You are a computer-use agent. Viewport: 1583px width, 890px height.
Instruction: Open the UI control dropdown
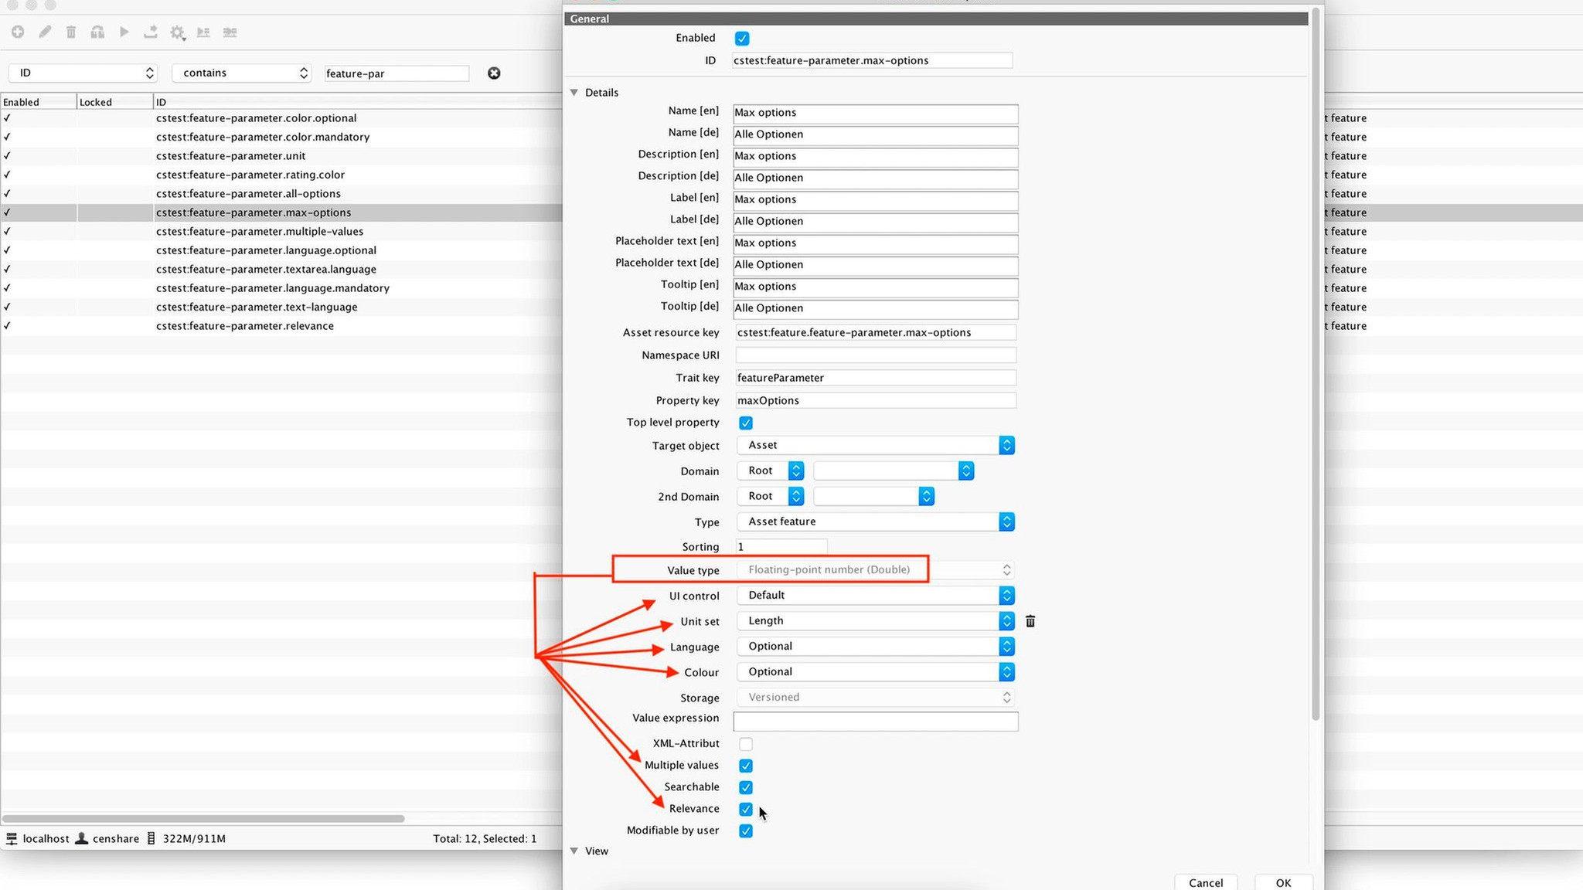point(875,596)
